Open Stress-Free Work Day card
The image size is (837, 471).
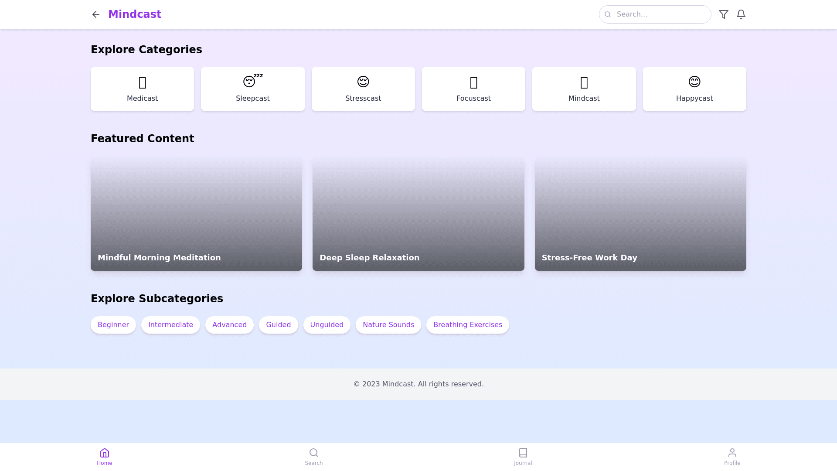(640, 215)
